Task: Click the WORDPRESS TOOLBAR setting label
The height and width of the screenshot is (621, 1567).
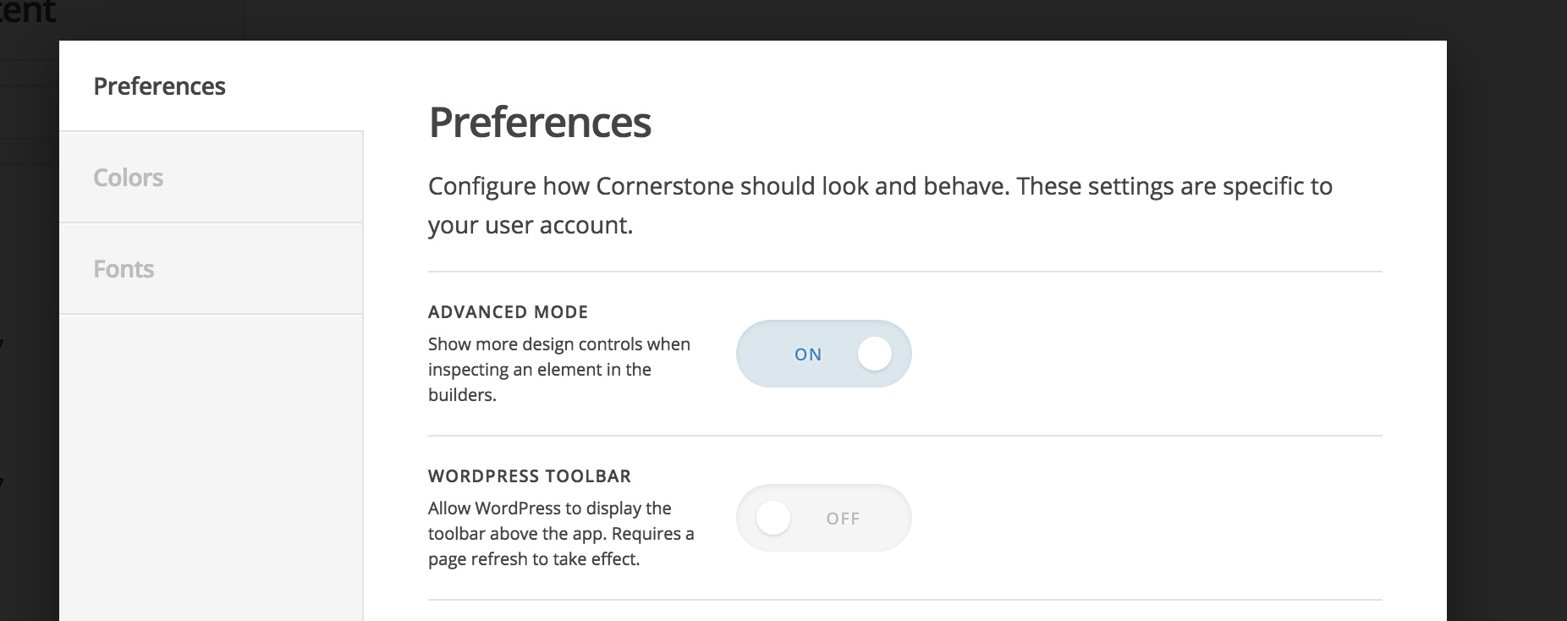Action: point(530,476)
